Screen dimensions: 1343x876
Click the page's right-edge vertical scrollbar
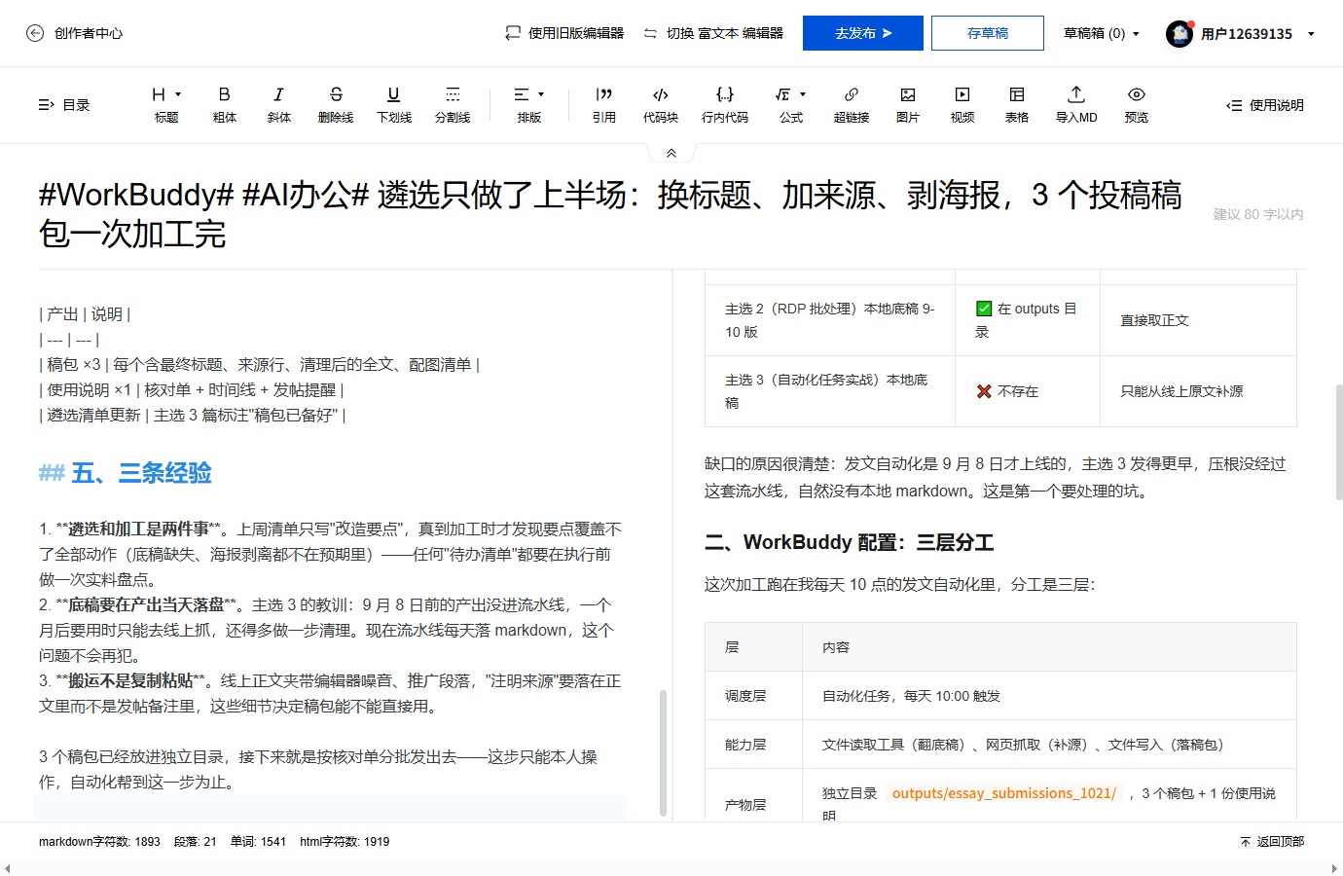click(1339, 442)
